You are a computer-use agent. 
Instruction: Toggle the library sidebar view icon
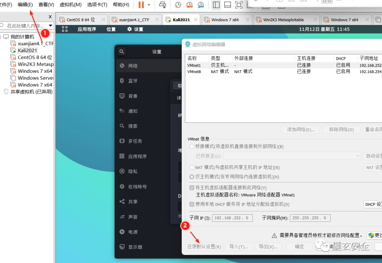216,5
